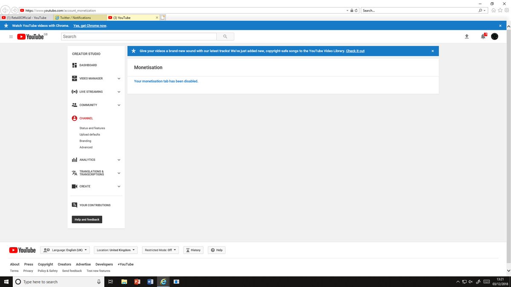Open the browser search provider dropdown arrow
Screen dimensions: 511x287
(485, 10)
